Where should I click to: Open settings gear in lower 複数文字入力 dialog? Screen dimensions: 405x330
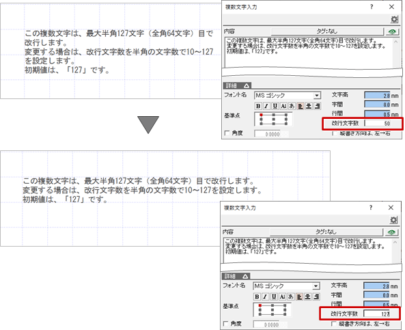click(393, 220)
